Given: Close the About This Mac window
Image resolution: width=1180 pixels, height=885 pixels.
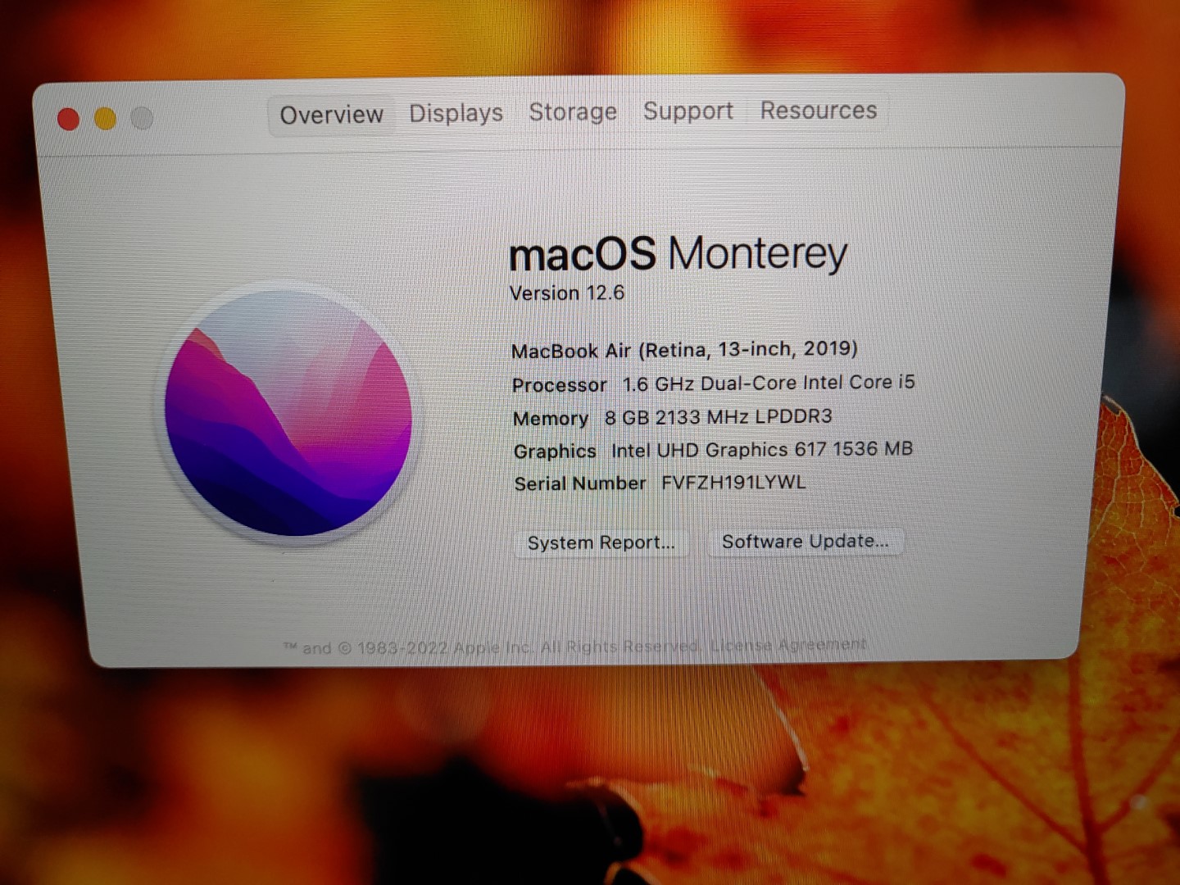Looking at the screenshot, I should [69, 120].
